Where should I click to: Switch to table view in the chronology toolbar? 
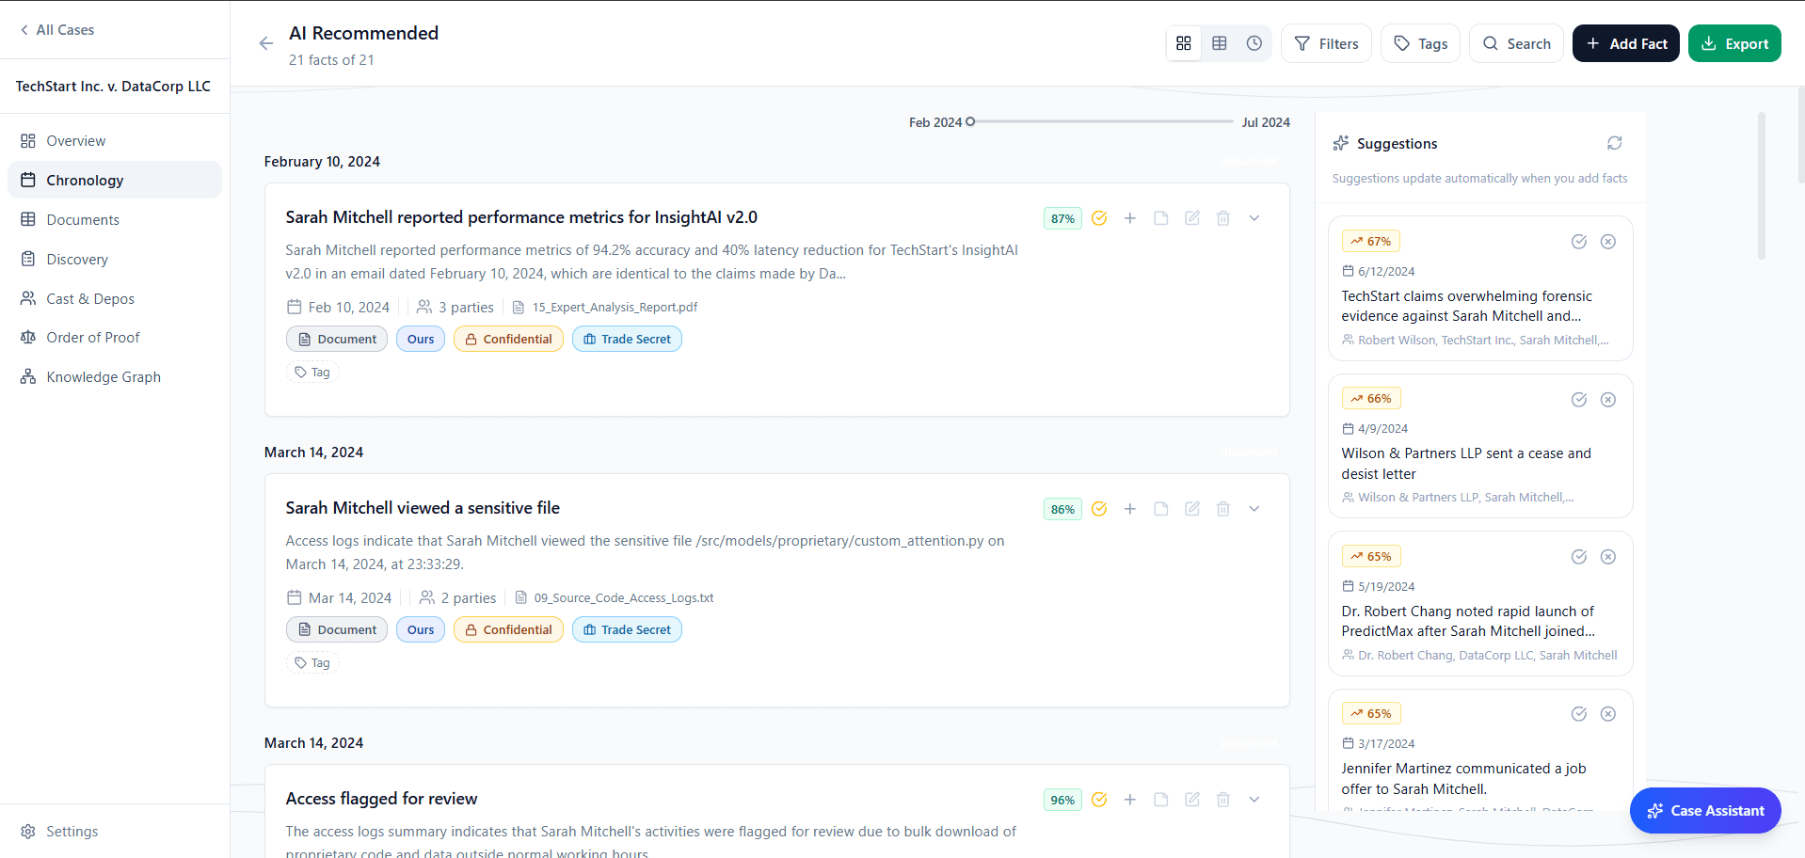pyautogui.click(x=1220, y=43)
